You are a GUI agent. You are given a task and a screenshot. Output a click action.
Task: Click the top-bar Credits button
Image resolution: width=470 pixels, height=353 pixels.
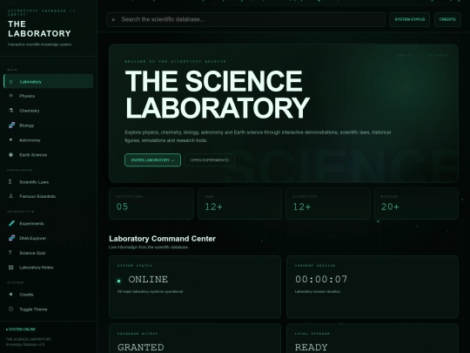447,19
